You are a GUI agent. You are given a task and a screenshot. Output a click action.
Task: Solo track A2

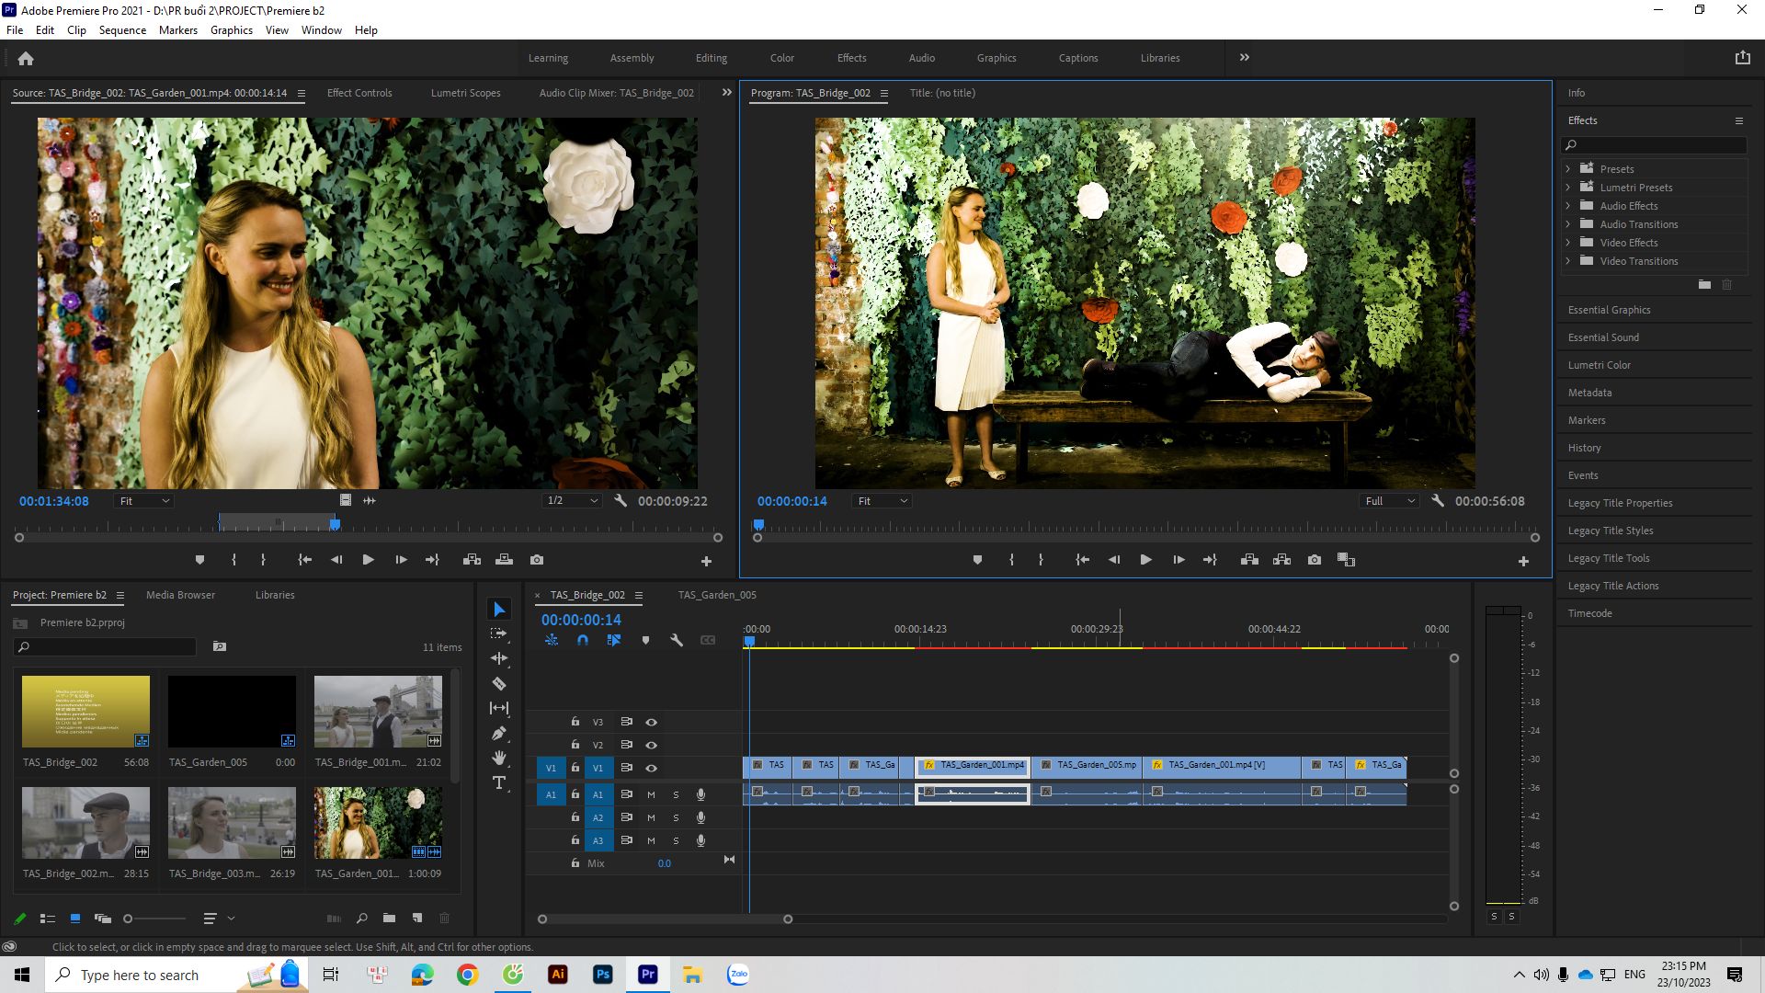pos(676,817)
